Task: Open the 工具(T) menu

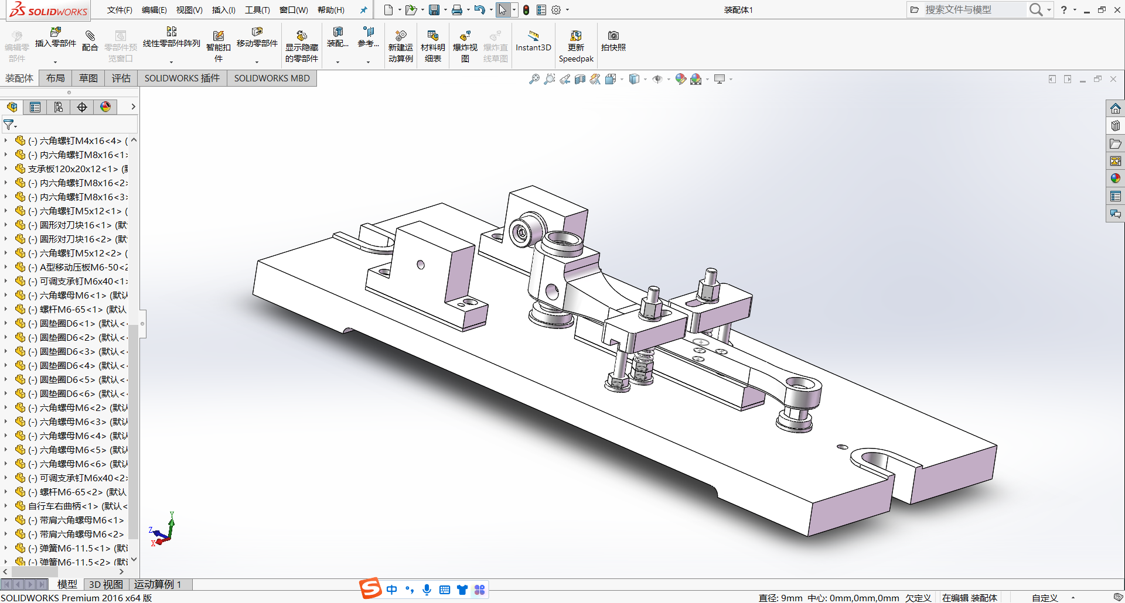Action: coord(257,10)
